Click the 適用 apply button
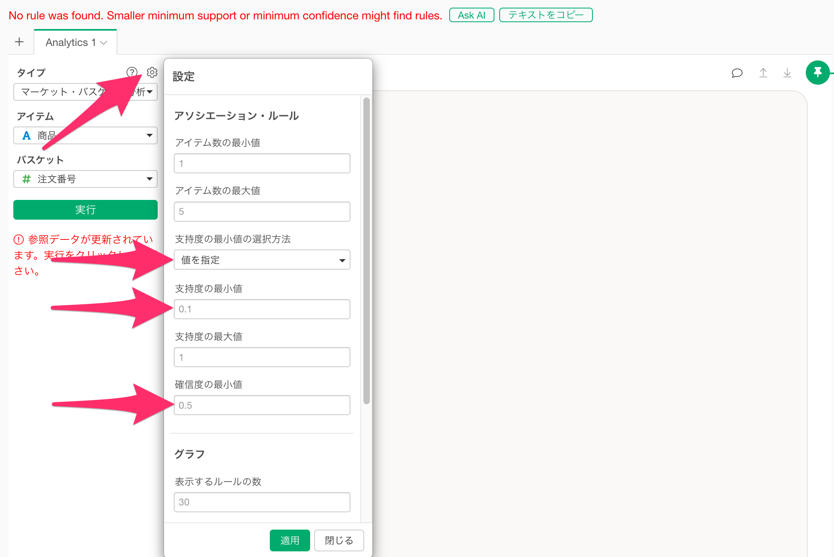 tap(290, 540)
